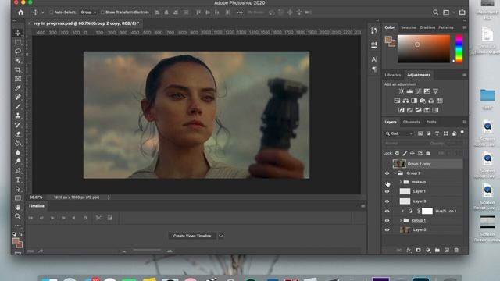
Task: Filter layers by type layers icon
Action: click(437, 133)
